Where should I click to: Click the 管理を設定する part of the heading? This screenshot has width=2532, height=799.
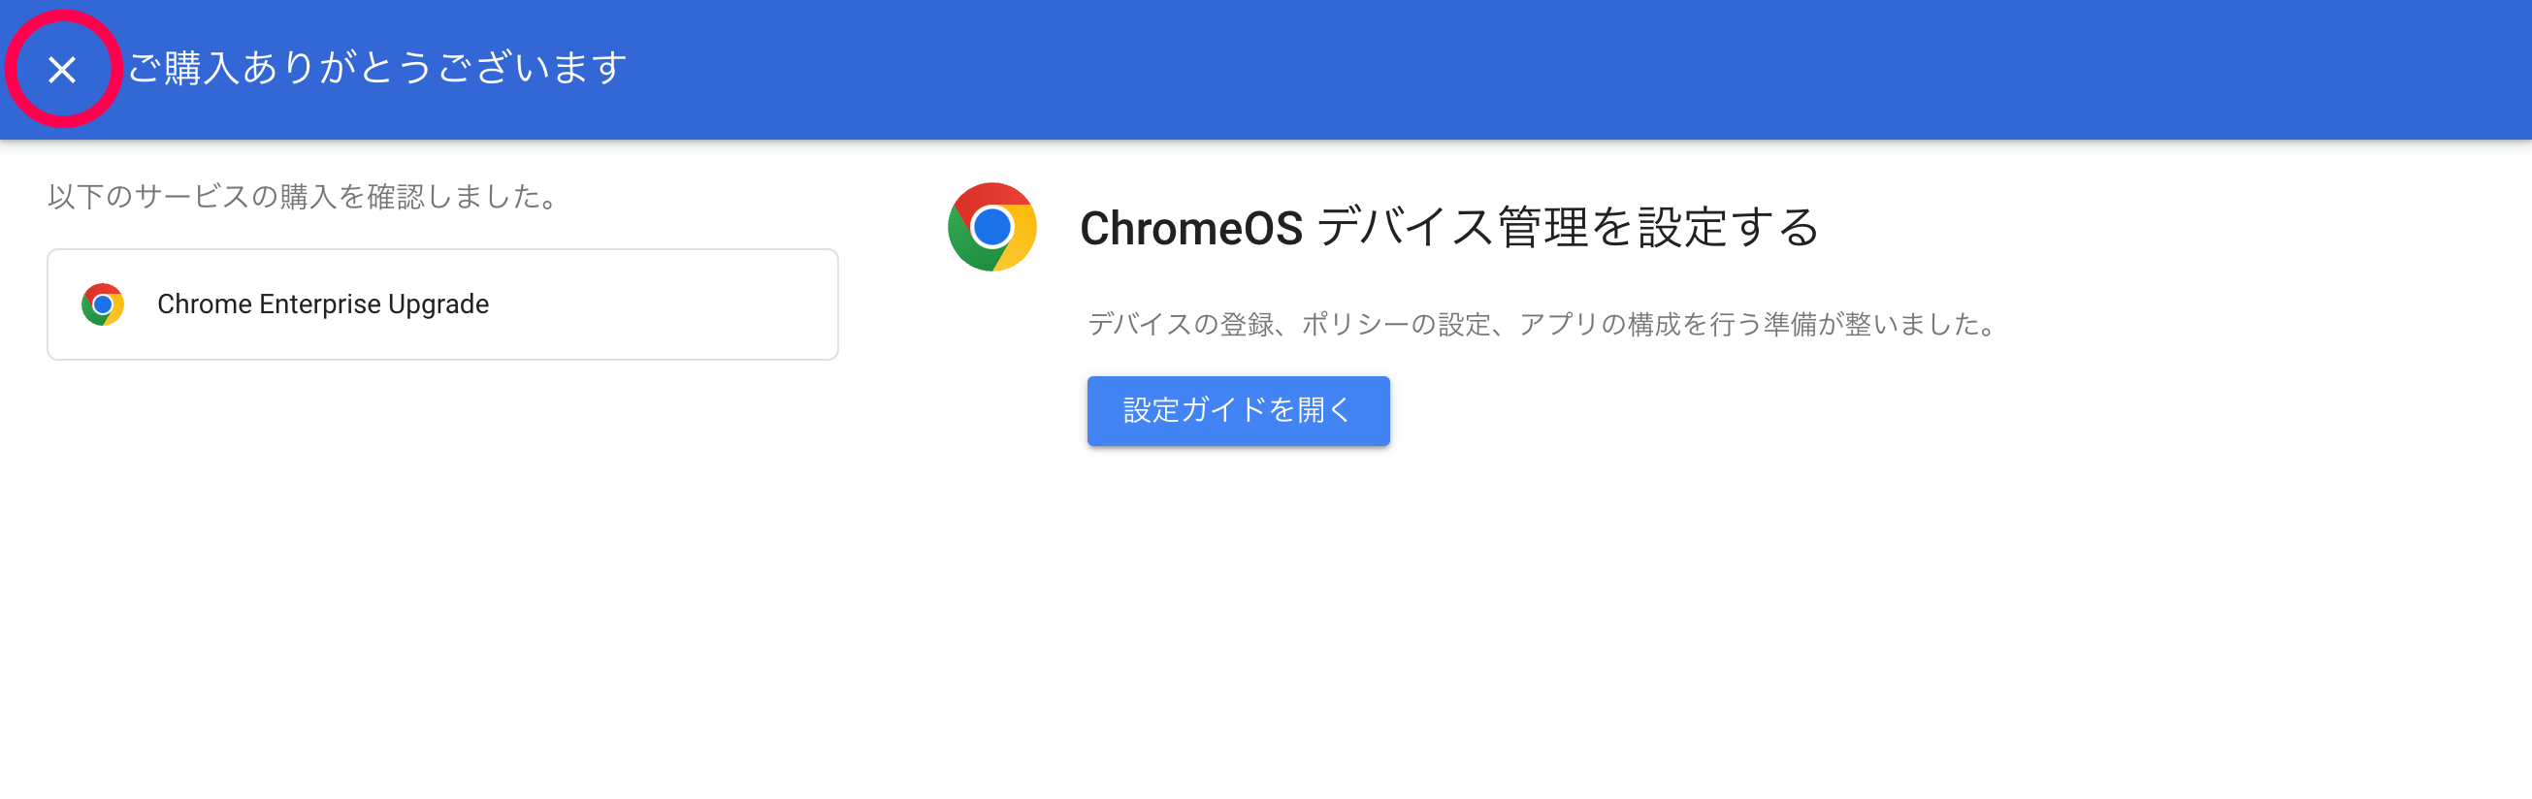pyautogui.click(x=1658, y=227)
